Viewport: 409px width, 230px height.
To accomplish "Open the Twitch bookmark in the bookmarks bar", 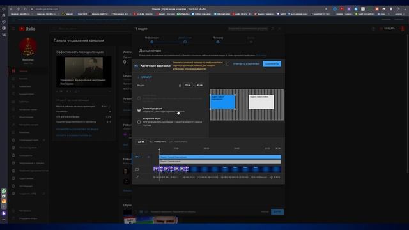I will pos(281,14).
